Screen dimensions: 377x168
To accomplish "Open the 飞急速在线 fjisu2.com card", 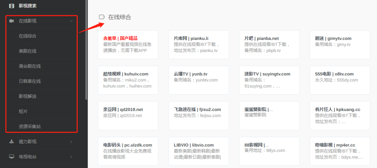I will coord(199,115).
